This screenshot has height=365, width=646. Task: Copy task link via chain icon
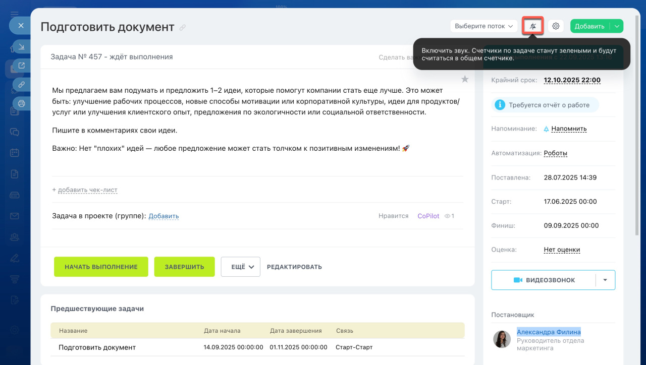pos(22,85)
